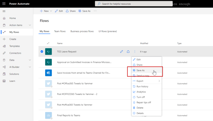Open the three-dot more options on TGS Leave Request
213x121 pixels.
coord(134,52)
